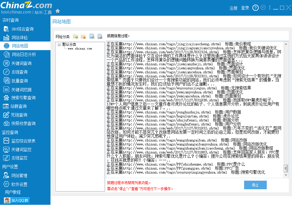Screen dimensions: 292x205
Task: Click the crawl log scrollbar thumb
Action: pos(286,168)
